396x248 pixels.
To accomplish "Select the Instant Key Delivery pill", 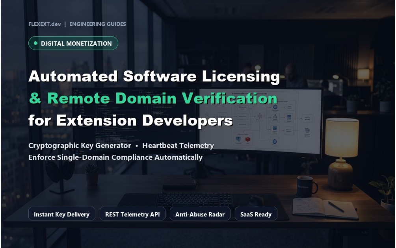I will (61, 214).
